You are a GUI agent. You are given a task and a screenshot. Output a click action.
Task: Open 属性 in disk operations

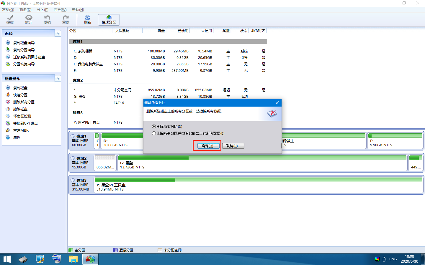tap(17, 138)
